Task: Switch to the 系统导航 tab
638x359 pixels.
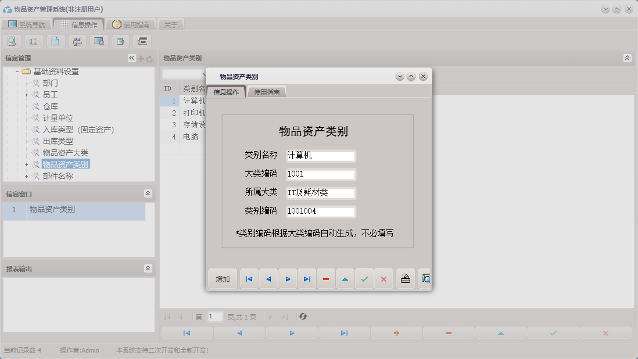Action: pyautogui.click(x=28, y=24)
